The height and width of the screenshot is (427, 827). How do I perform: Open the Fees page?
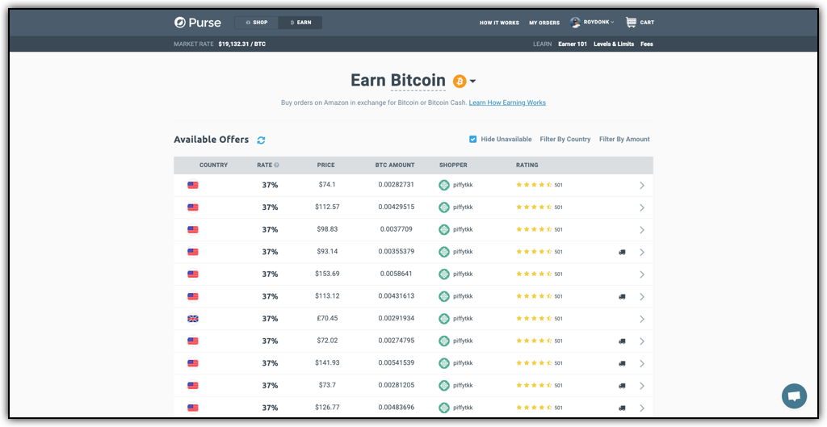point(647,44)
